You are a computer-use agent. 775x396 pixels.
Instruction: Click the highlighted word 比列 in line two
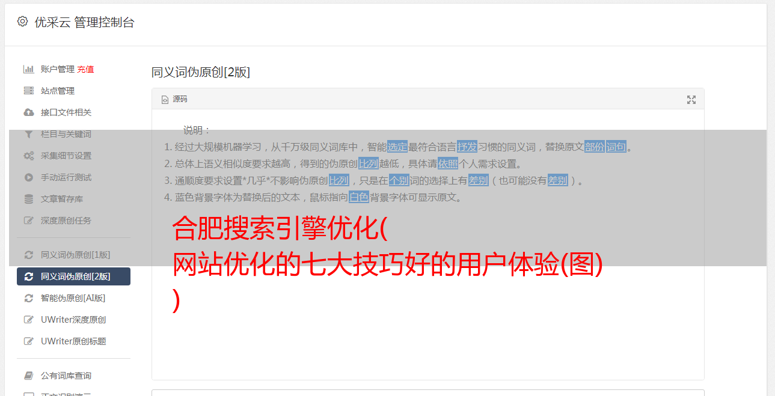[x=369, y=163]
